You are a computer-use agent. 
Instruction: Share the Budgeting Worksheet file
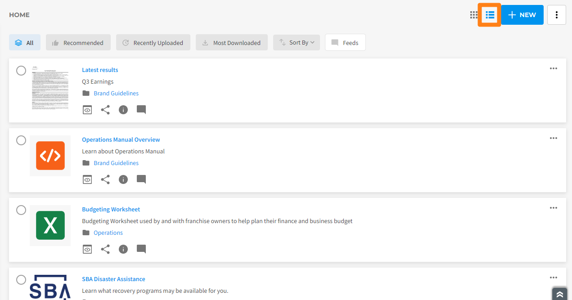point(105,249)
